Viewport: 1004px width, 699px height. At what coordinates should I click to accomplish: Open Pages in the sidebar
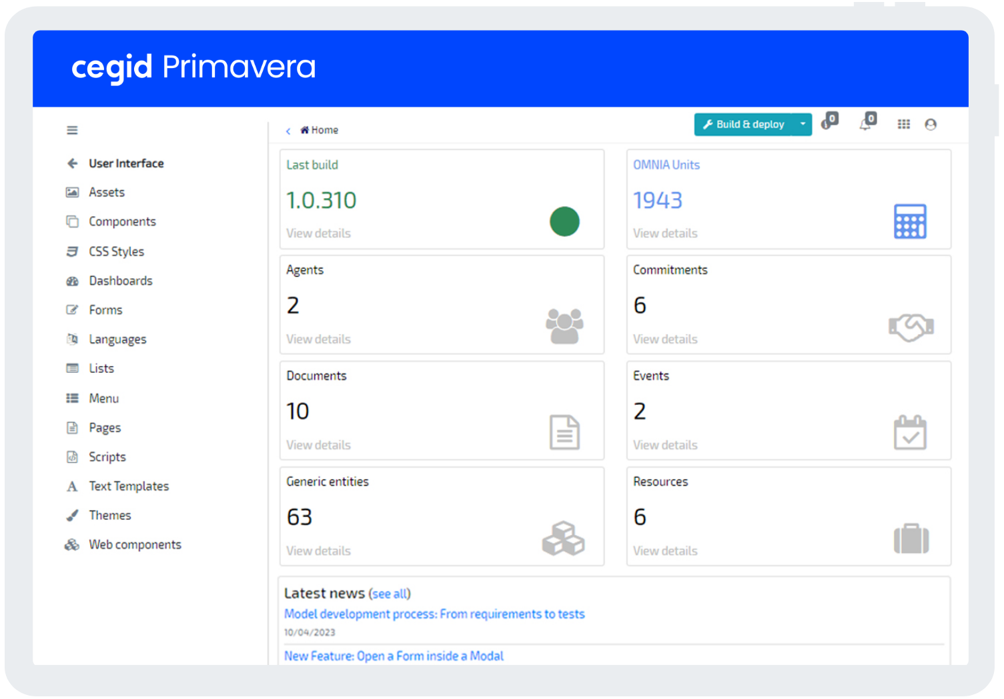[x=105, y=428]
